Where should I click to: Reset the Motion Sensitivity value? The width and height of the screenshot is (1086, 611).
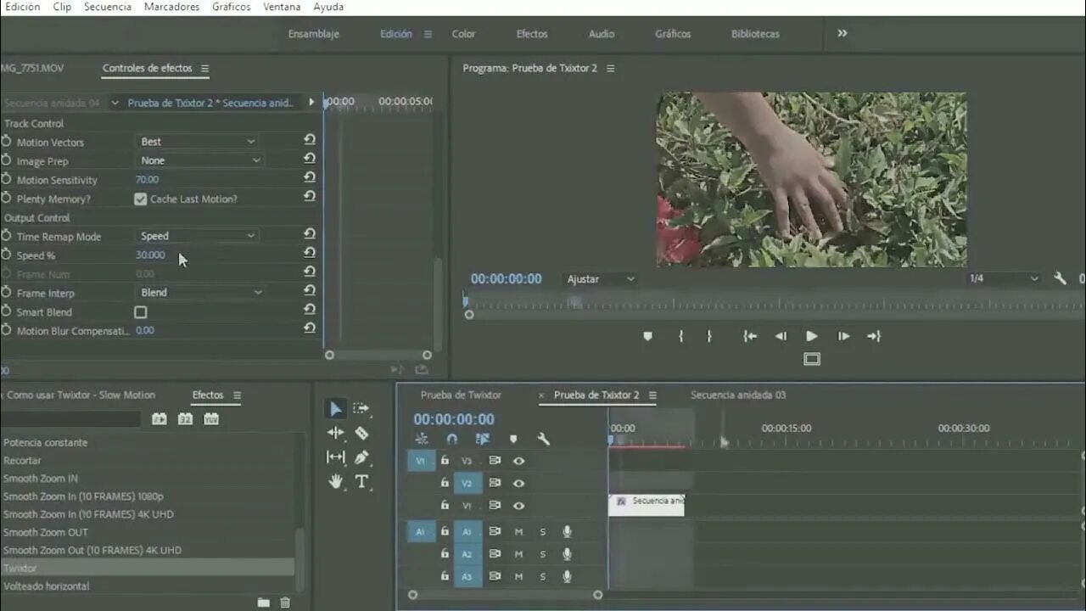click(310, 177)
